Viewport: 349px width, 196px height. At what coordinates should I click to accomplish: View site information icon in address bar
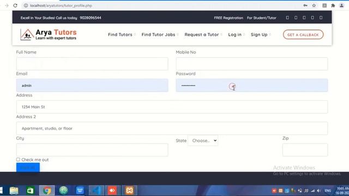click(26, 5)
